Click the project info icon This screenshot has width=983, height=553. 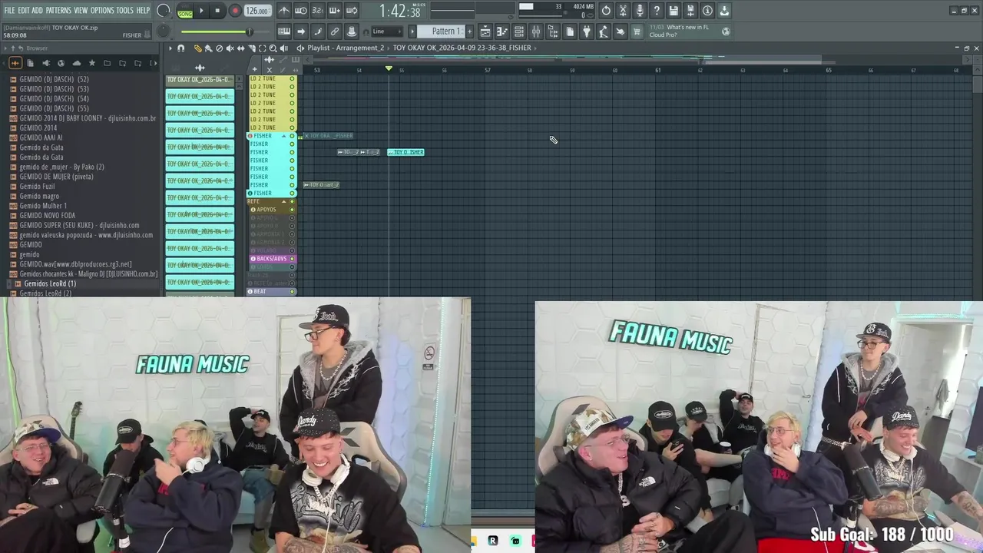(x=707, y=11)
